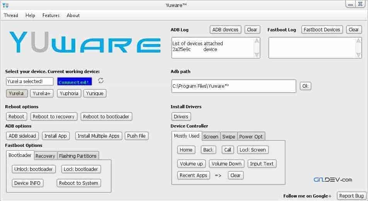Click the ADB devices button

[x=225, y=30]
